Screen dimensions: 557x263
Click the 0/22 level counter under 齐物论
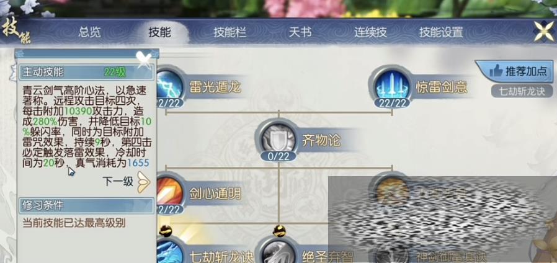coord(278,155)
